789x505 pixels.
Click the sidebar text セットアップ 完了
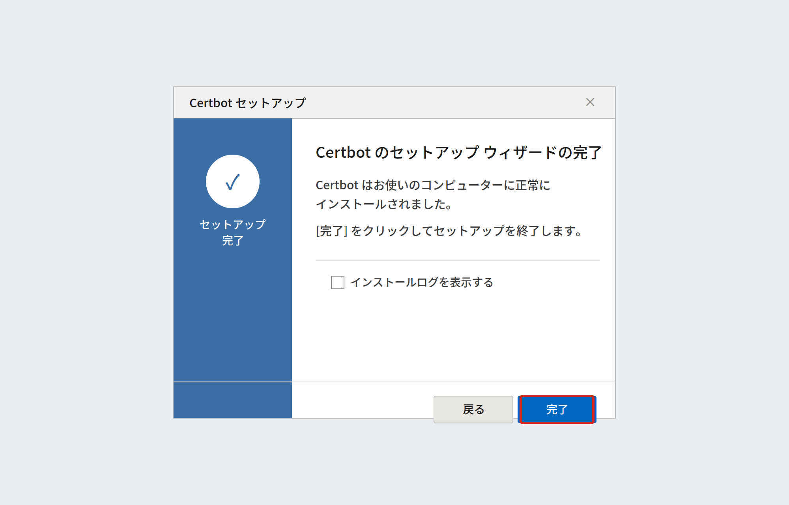pos(233,232)
